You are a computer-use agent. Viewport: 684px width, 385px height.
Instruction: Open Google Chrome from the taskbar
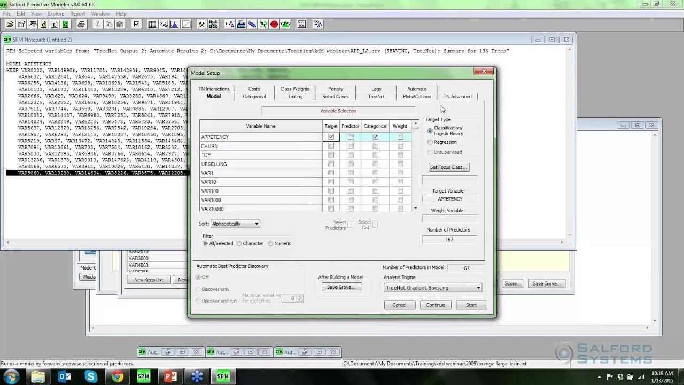pyautogui.click(x=118, y=377)
